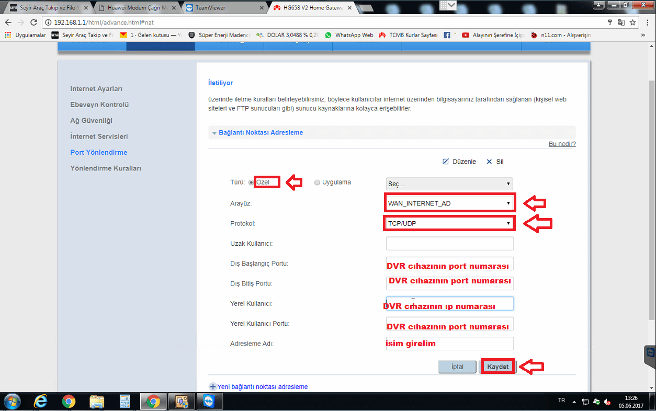The width and height of the screenshot is (656, 411).
Task: Open the Bu nedir? help link
Action: pyautogui.click(x=562, y=144)
